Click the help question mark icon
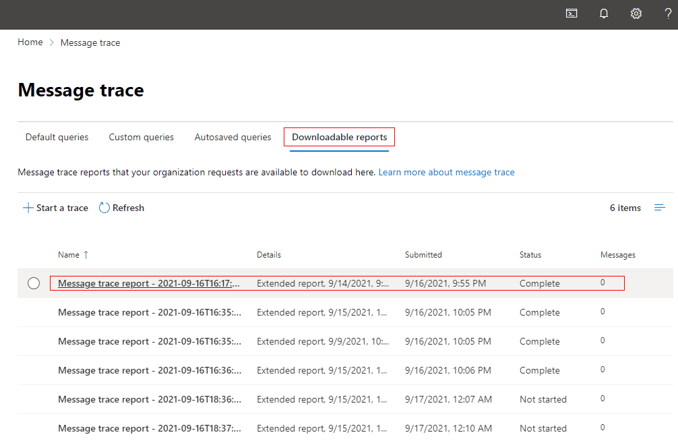This screenshot has width=678, height=441. point(668,13)
